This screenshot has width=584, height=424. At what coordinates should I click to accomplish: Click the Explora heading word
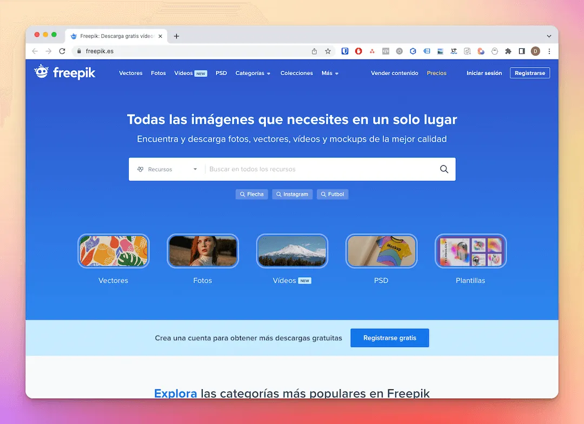[x=175, y=393]
